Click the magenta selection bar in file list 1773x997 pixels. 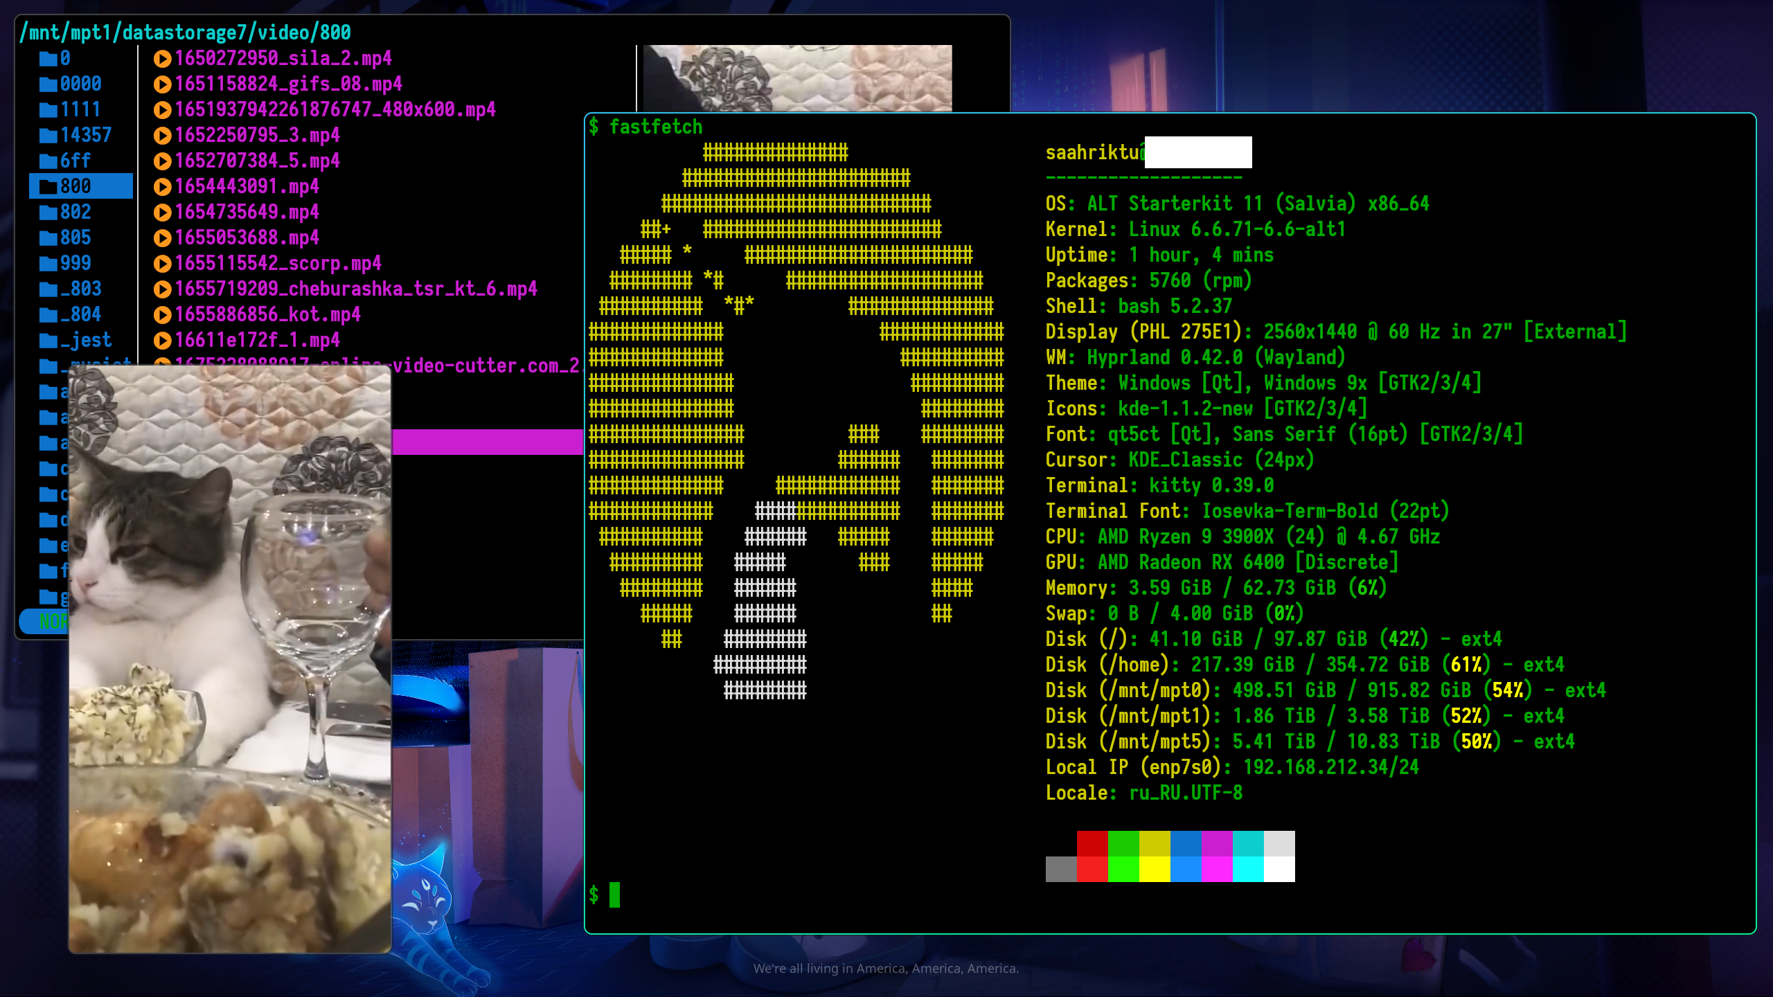tap(488, 442)
